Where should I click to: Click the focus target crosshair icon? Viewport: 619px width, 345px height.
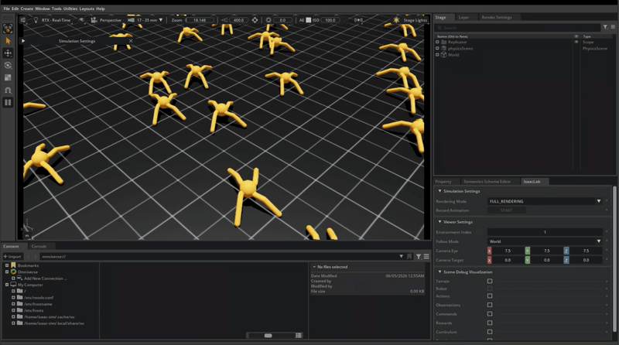point(255,20)
